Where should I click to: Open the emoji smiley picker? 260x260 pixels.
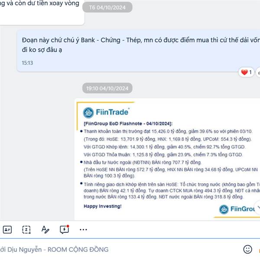tap(247, 250)
